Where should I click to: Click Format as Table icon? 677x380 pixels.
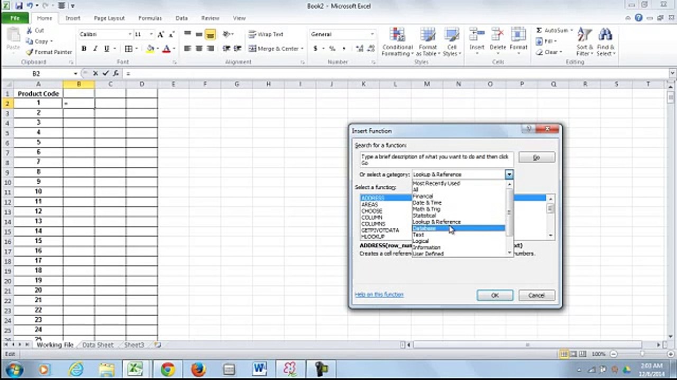pos(427,42)
